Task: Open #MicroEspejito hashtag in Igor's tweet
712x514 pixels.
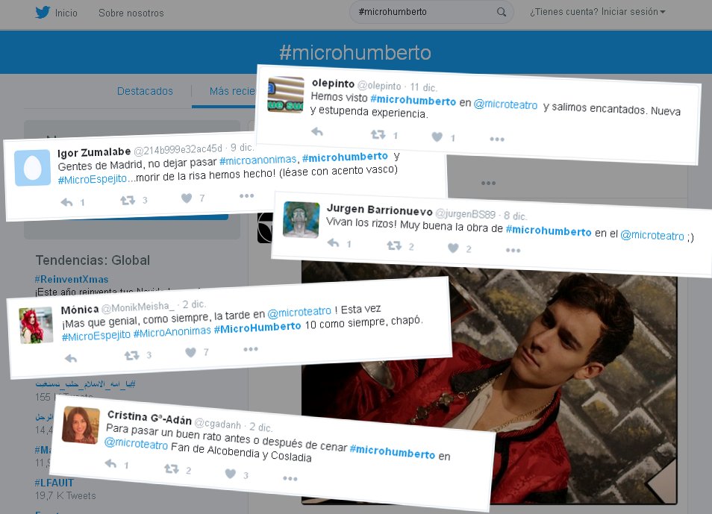Action: (93, 179)
